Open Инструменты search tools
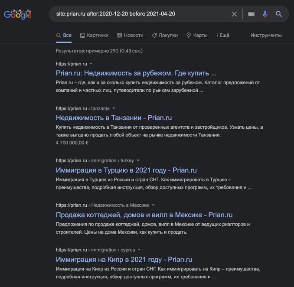The image size is (294, 287). (266, 35)
